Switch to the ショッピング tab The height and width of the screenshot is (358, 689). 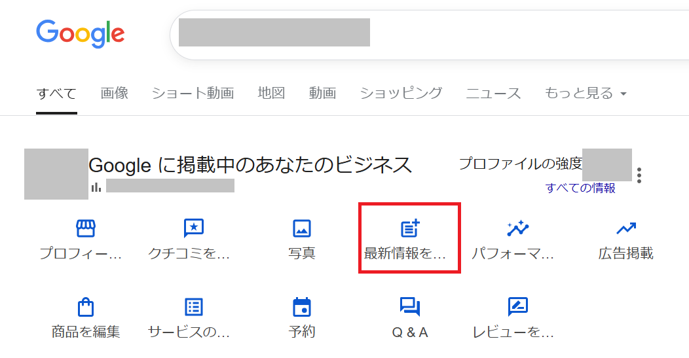401,93
